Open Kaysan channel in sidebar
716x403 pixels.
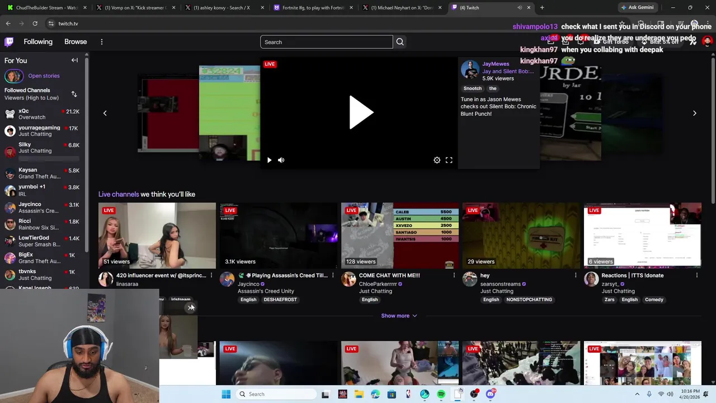pyautogui.click(x=44, y=173)
